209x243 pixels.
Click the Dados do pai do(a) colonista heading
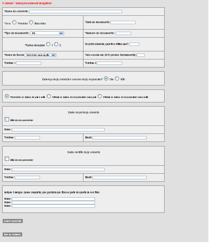[83, 112]
